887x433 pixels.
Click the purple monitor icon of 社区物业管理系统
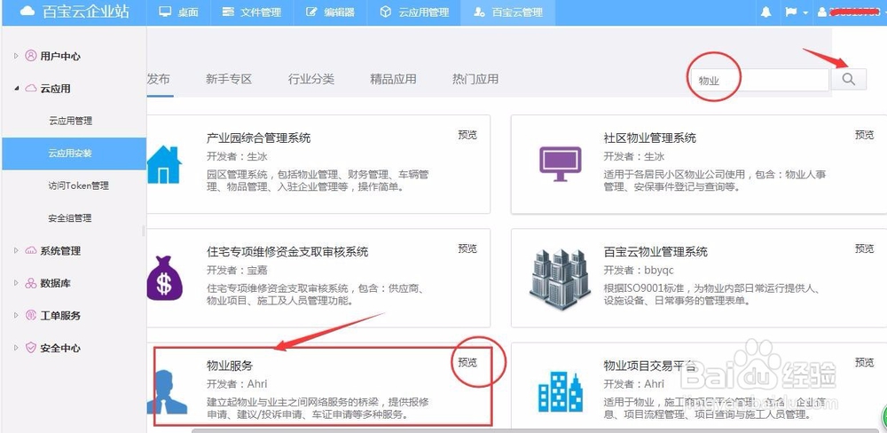click(560, 164)
